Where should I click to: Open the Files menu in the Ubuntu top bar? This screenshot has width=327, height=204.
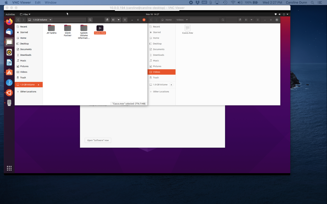tap(25, 14)
